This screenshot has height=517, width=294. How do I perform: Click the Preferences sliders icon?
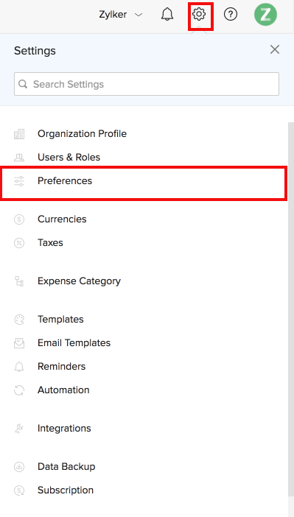[x=19, y=181]
